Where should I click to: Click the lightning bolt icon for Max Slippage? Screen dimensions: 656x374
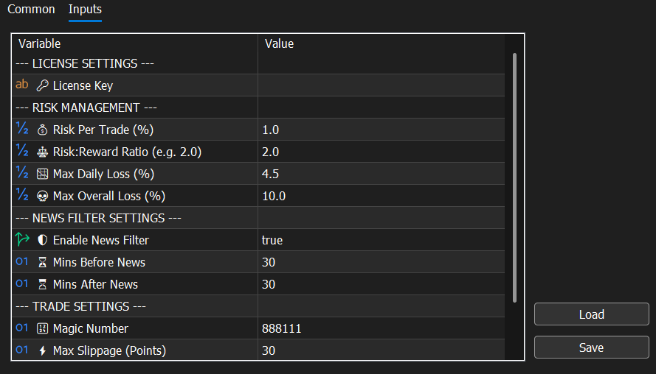(42, 350)
